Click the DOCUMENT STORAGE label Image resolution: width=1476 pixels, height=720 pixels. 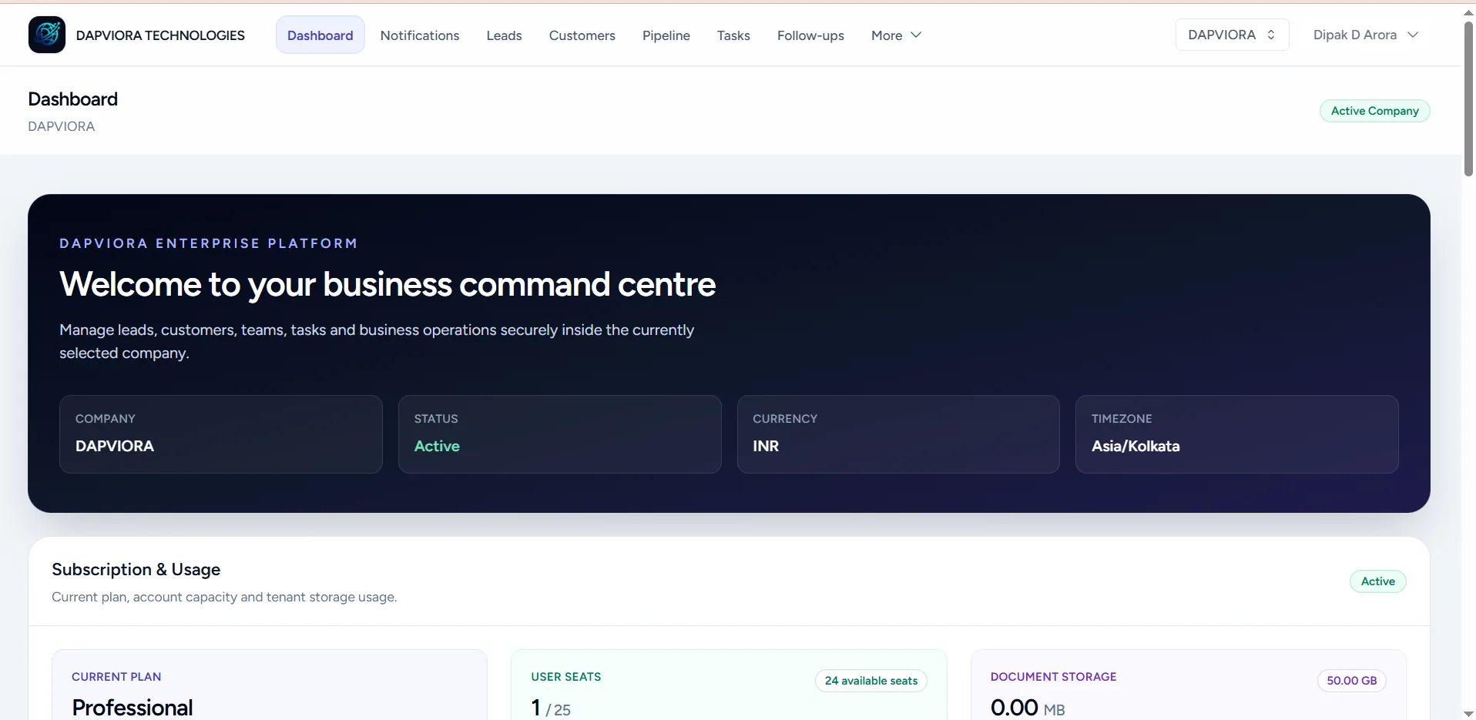(1053, 677)
